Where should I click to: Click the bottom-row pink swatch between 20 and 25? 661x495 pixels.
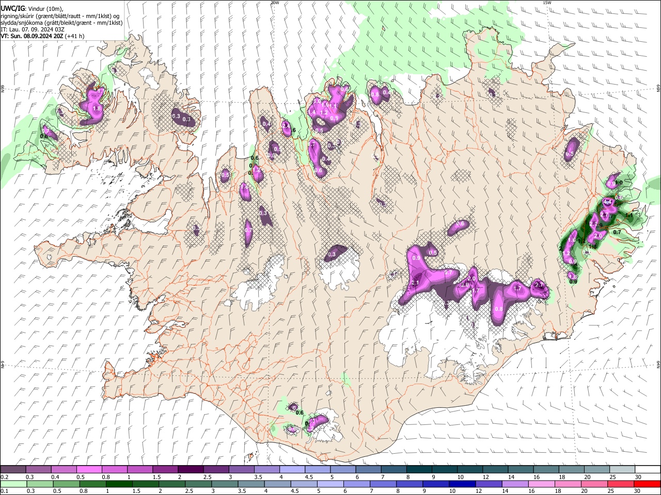tap(593, 484)
